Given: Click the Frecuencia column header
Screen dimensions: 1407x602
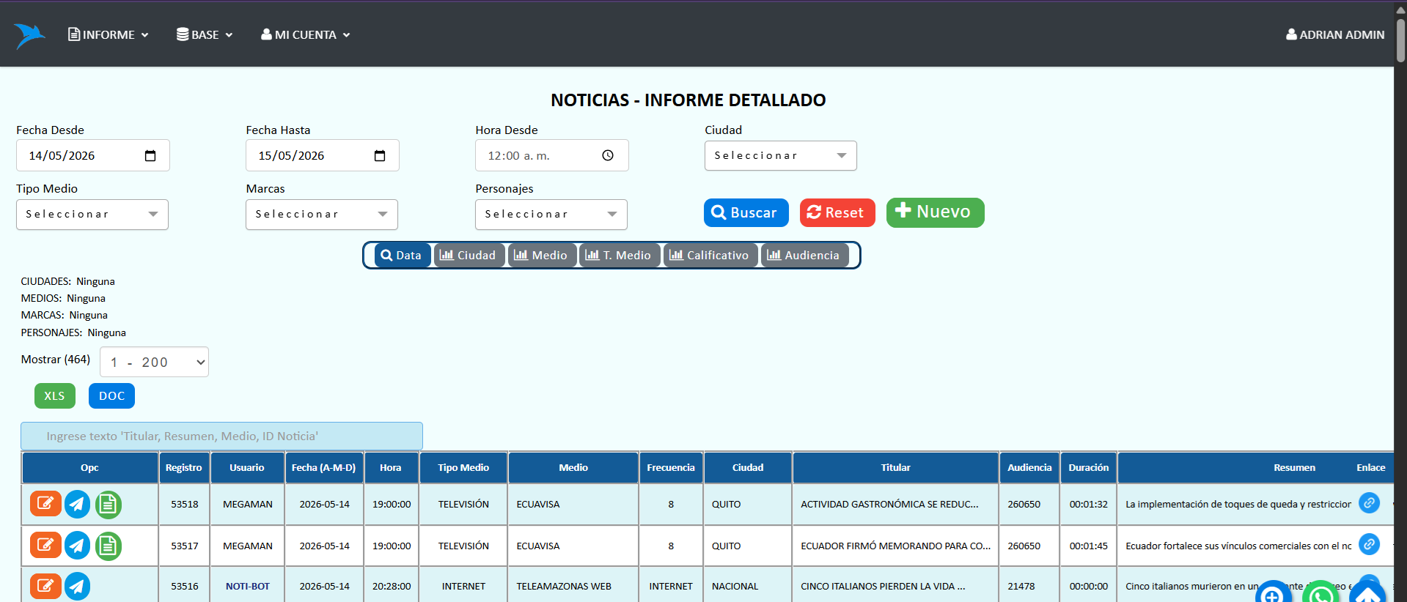Looking at the screenshot, I should (671, 467).
